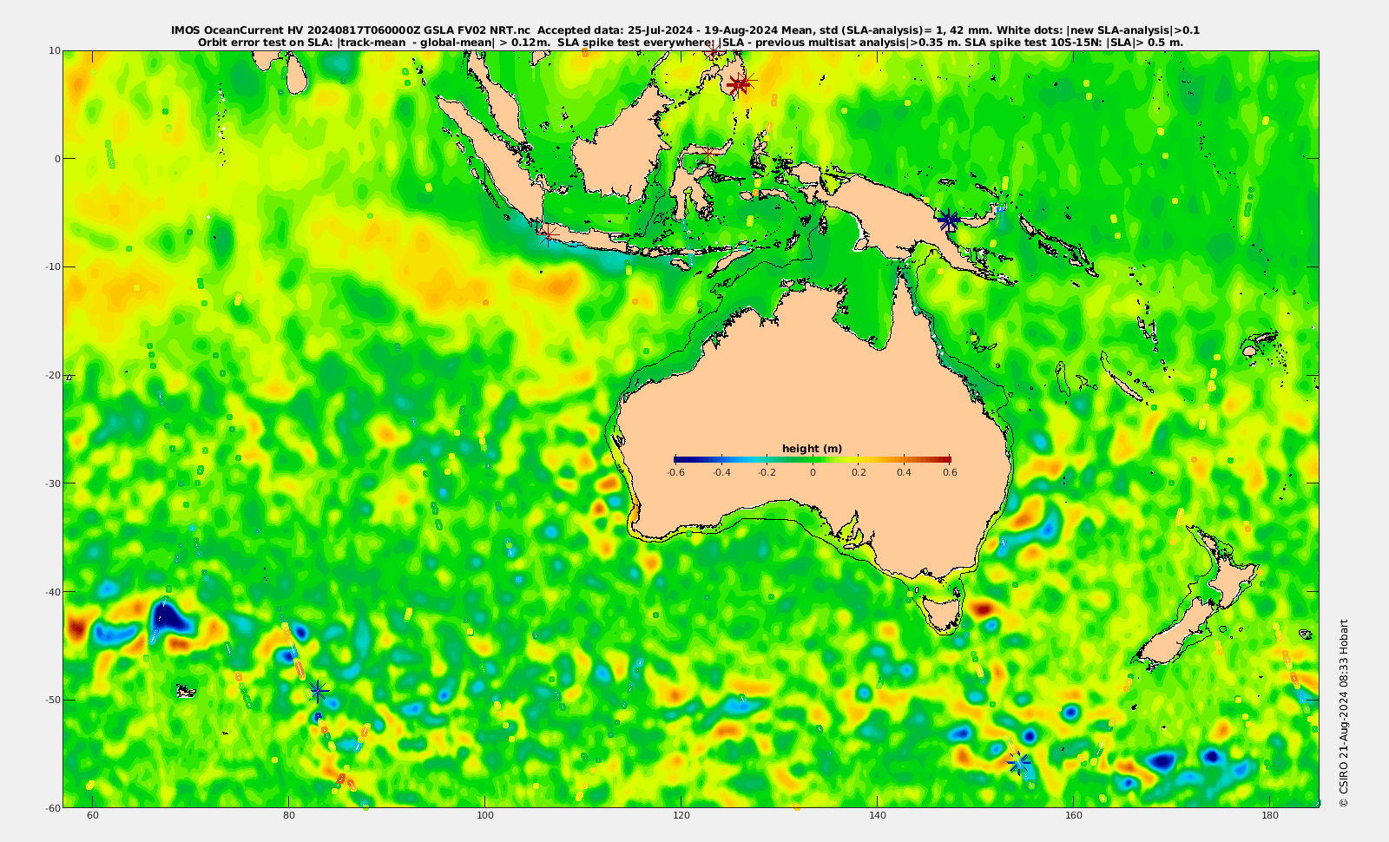Click the latitude axis label '-30'
This screenshot has width=1389, height=842.
tap(51, 483)
